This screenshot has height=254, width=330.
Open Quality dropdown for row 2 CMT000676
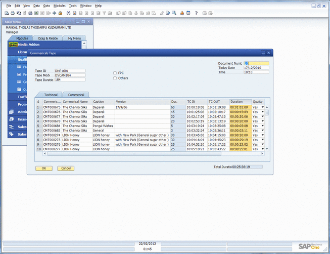[262, 112]
